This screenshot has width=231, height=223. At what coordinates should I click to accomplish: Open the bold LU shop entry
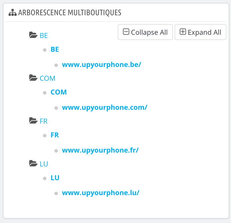[x=55, y=178]
